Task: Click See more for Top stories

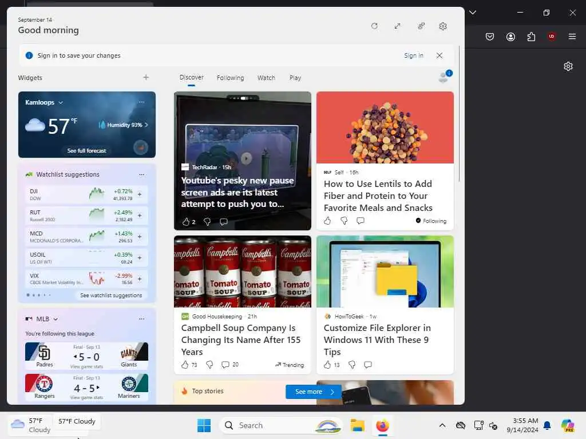Action: click(314, 392)
